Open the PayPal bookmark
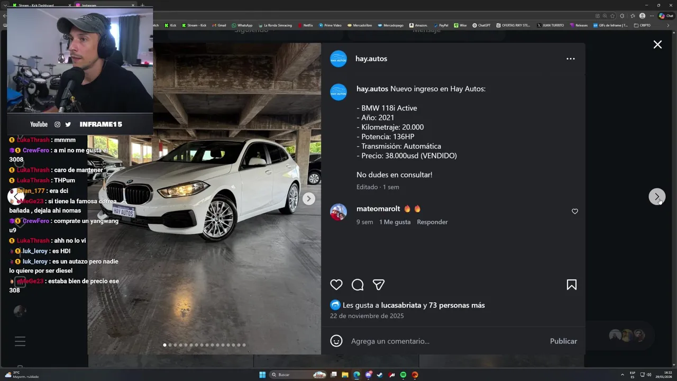The image size is (677, 381). [x=441, y=25]
